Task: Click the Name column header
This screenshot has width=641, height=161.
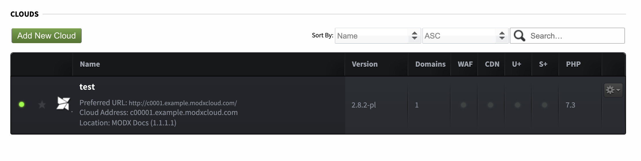Action: click(x=90, y=64)
